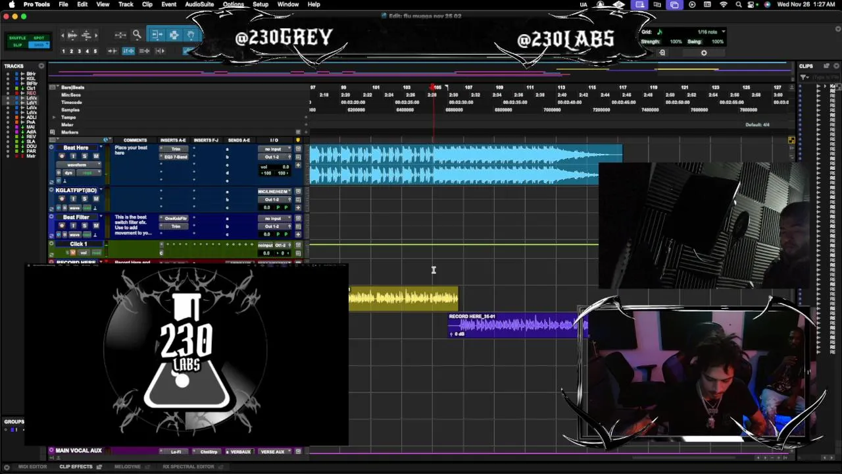Open the File menu
842x474 pixels.
pyautogui.click(x=63, y=5)
